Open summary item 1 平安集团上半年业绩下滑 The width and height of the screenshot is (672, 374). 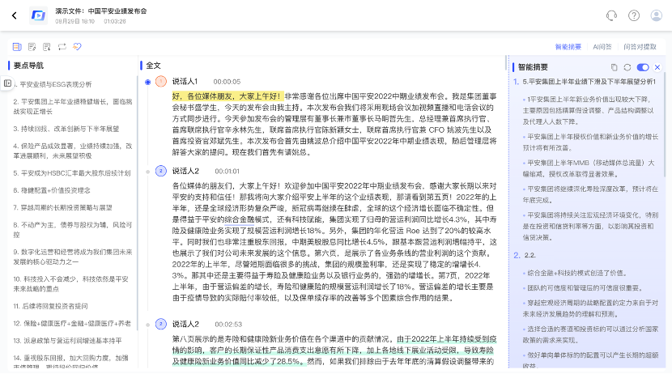point(589,82)
